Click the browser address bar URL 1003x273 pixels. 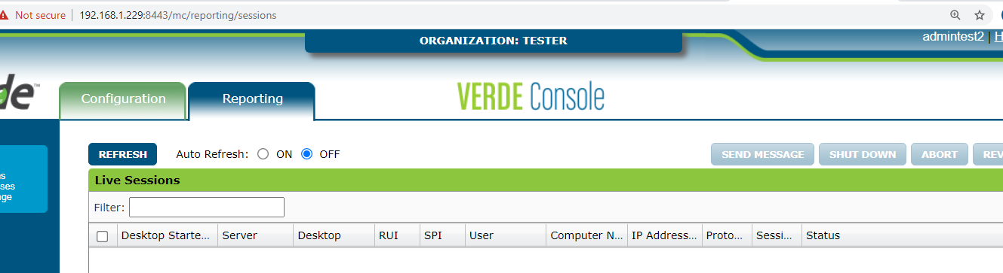pos(177,15)
